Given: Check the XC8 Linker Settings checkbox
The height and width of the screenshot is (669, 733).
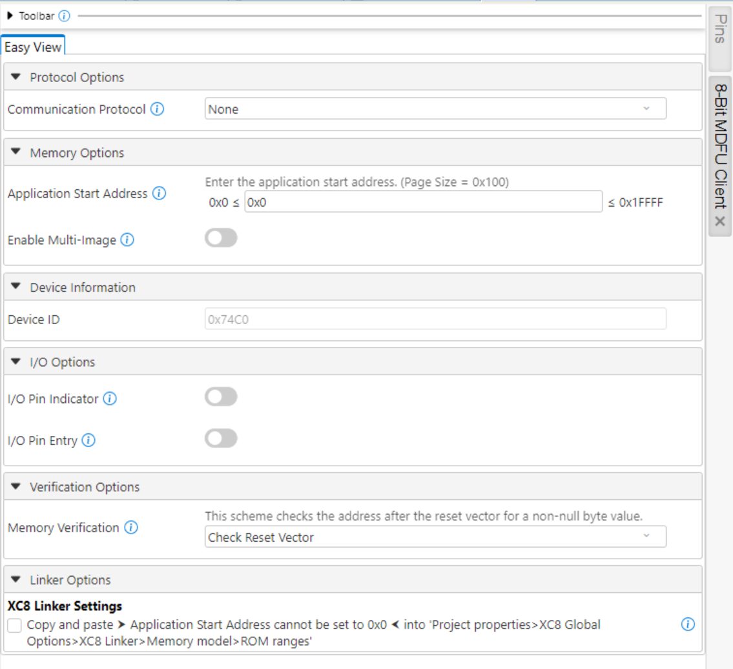Looking at the screenshot, I should coord(15,625).
